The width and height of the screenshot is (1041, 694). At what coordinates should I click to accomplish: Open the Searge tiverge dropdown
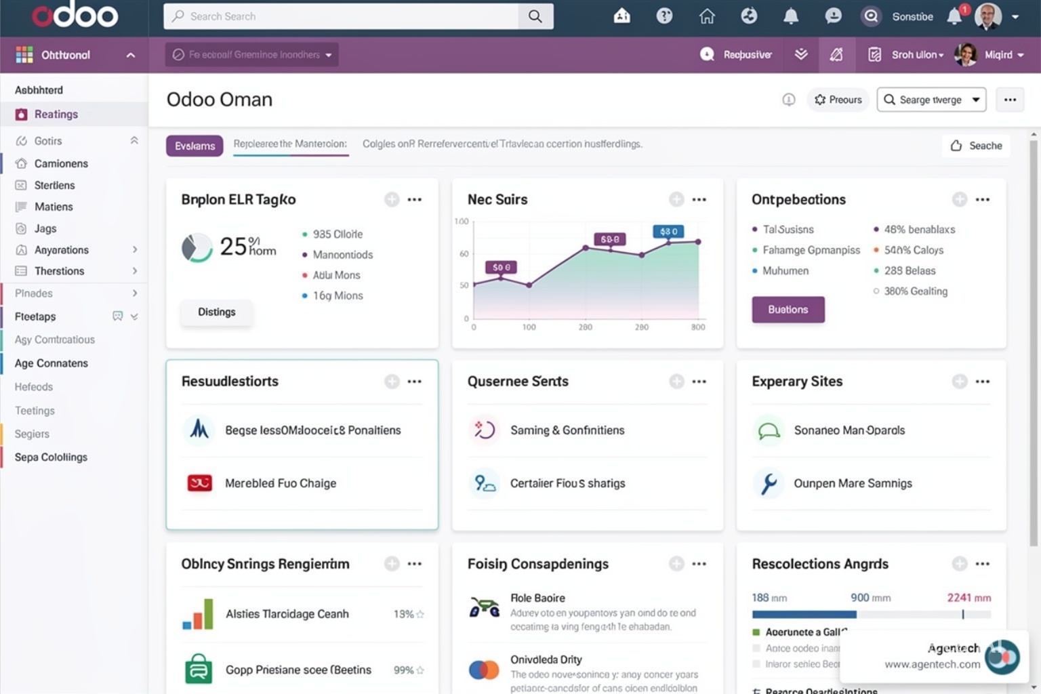pyautogui.click(x=931, y=100)
